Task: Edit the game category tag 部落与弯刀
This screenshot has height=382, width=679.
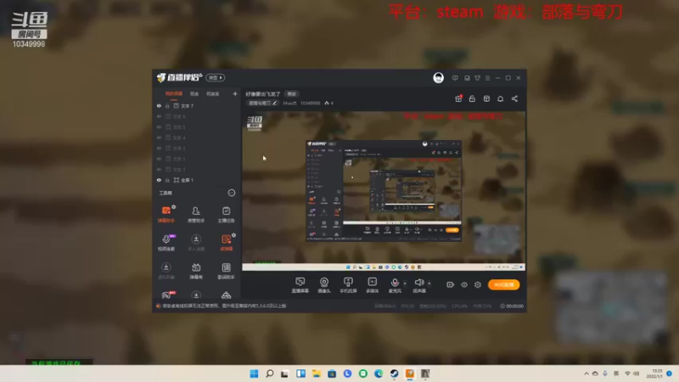Action: point(262,103)
